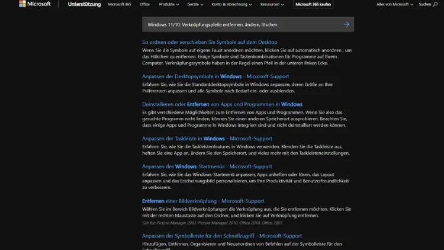Viewport: 444px width, 250px height.
Task: Expand the Produkte dropdown
Action: click(169, 4)
